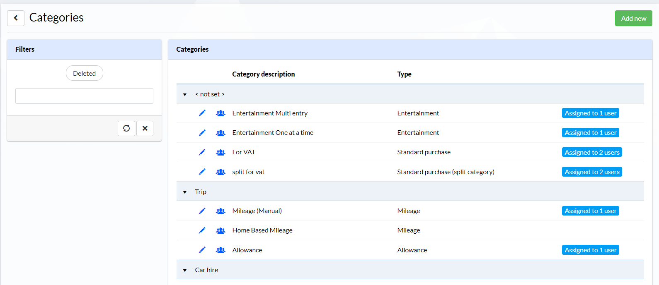The height and width of the screenshot is (285, 659).
Task: Click Assigned to 2 users for split for vat
Action: pyautogui.click(x=592, y=172)
